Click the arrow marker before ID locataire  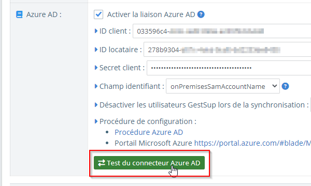pyautogui.click(x=96, y=50)
